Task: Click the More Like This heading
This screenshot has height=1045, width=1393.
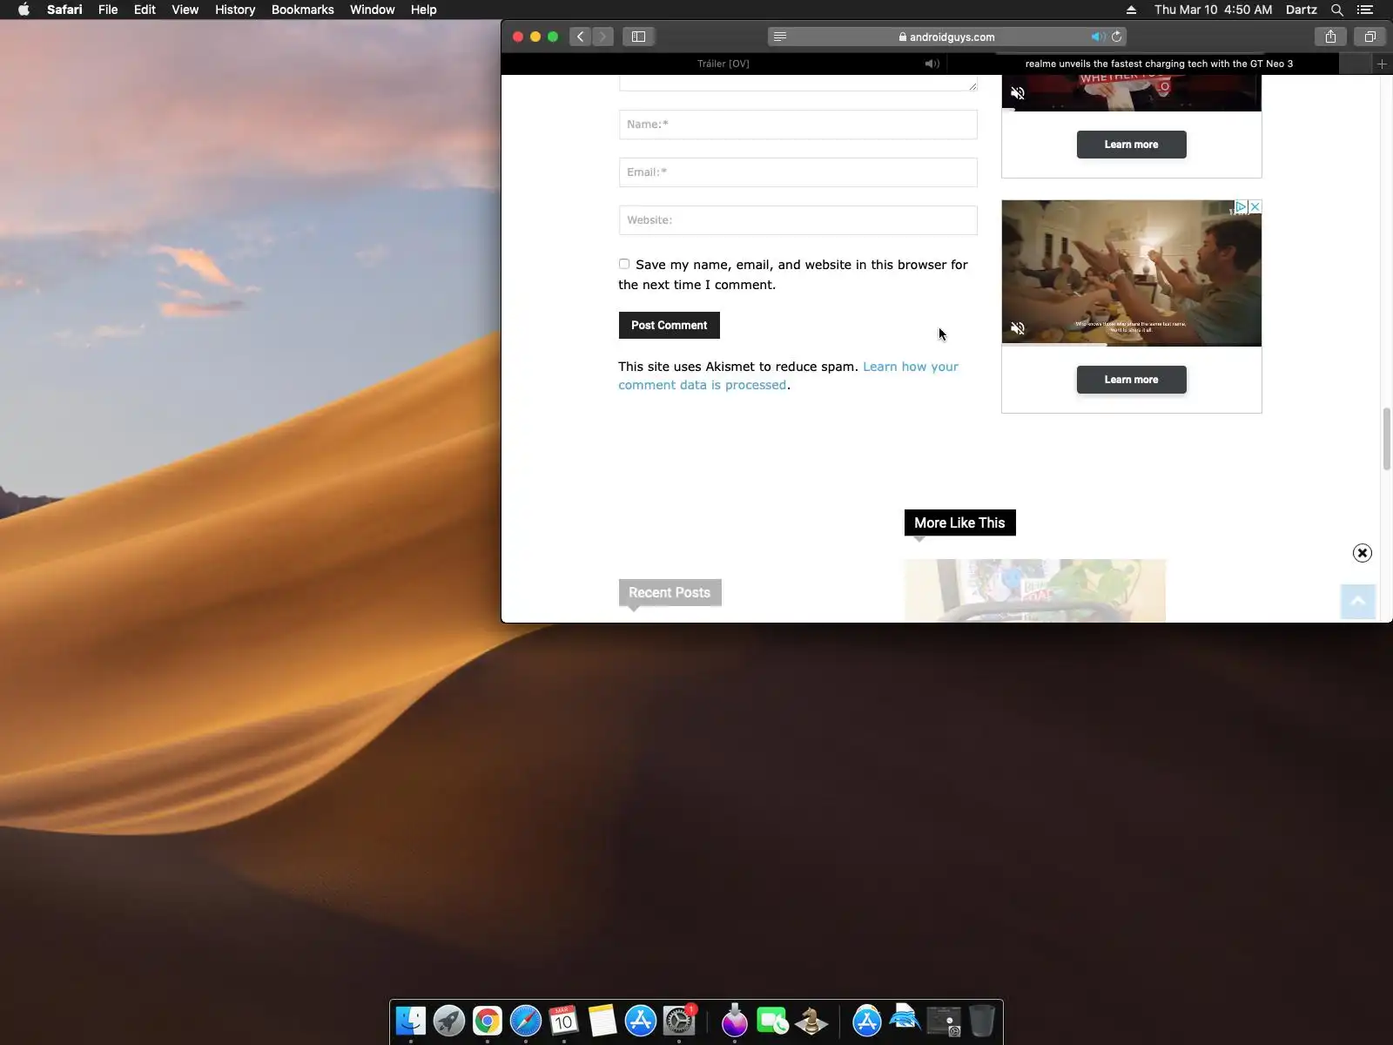Action: (959, 522)
